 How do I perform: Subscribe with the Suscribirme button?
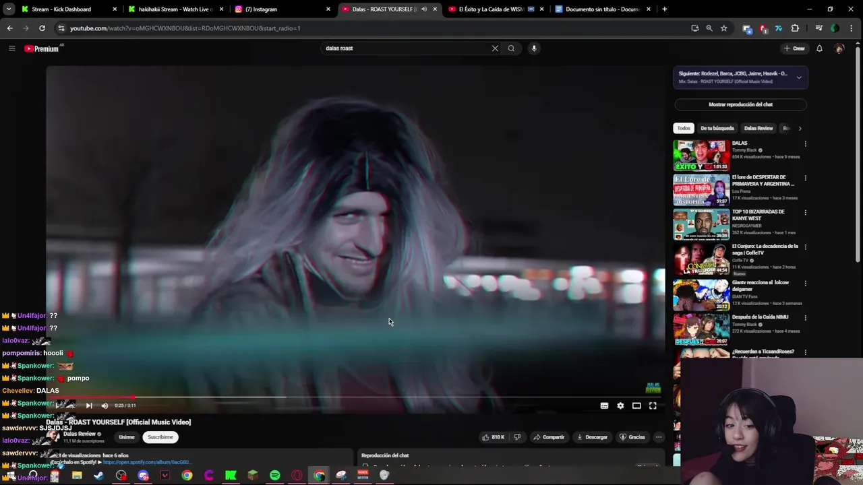tap(160, 437)
